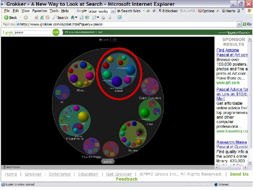The image size is (253, 190).
Task: Click the Print toolbar icon
Action: tap(103, 18)
